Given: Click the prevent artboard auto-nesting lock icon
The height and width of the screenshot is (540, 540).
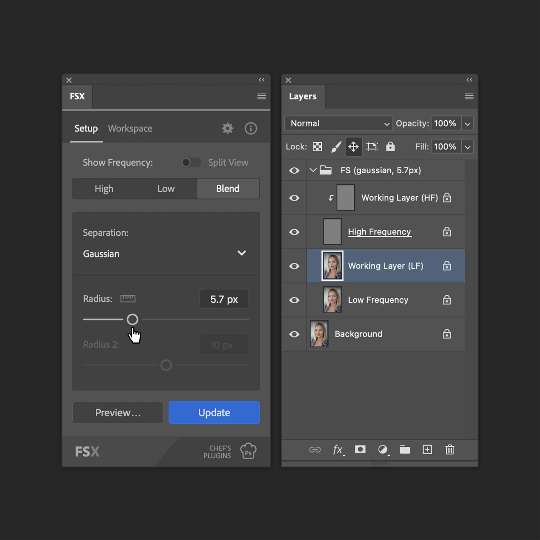Looking at the screenshot, I should (372, 147).
